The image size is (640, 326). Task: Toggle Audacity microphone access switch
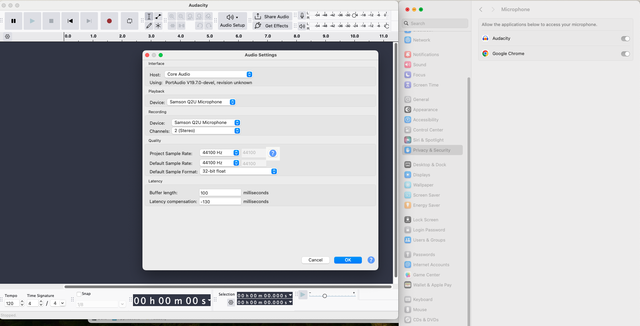click(x=625, y=39)
